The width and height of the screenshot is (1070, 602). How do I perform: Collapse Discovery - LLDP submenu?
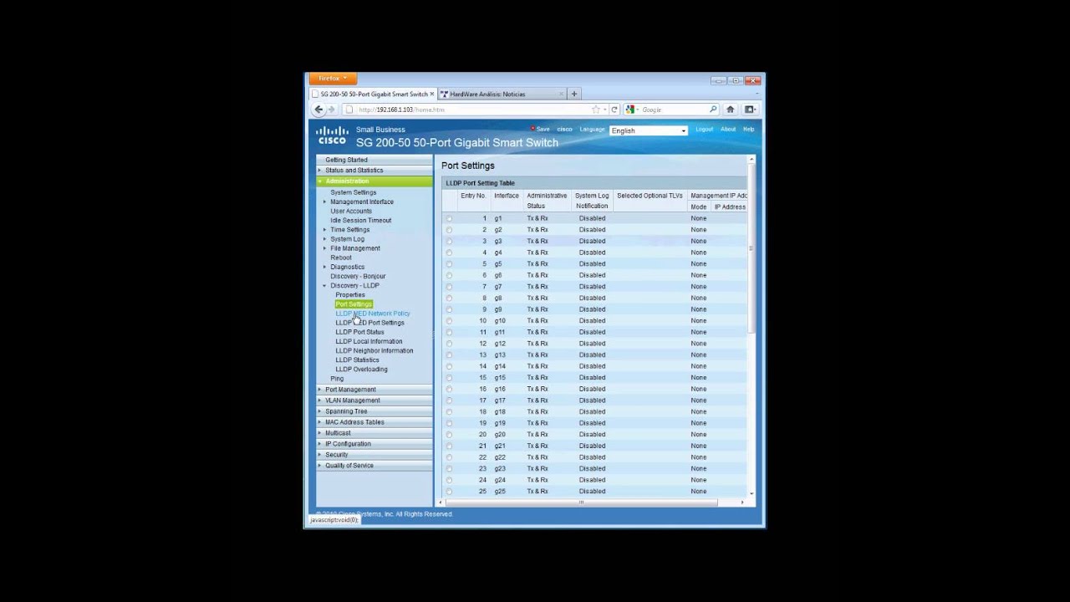(354, 286)
